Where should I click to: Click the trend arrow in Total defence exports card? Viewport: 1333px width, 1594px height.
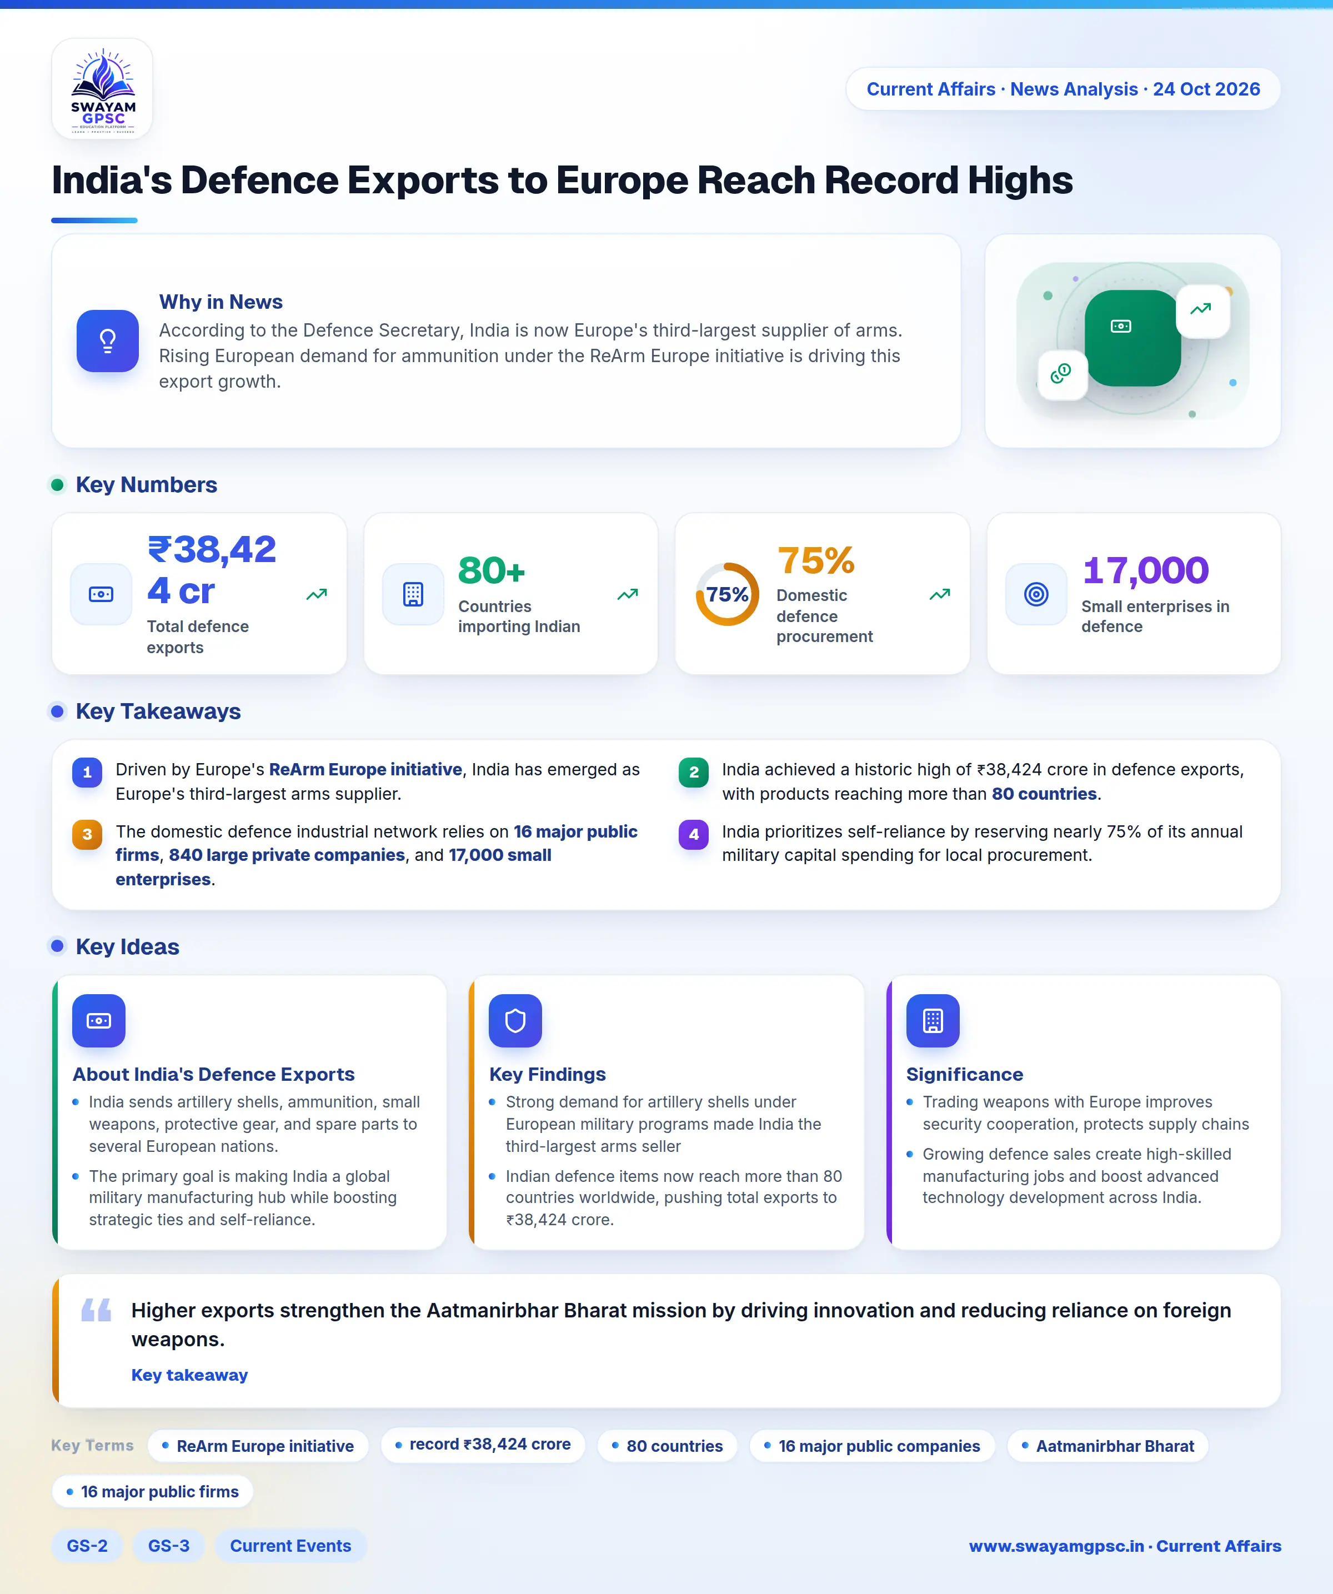(x=317, y=594)
